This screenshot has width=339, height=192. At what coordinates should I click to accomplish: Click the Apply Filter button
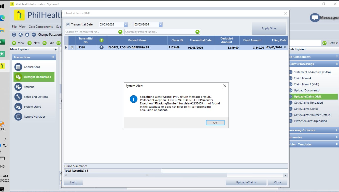(x=269, y=28)
